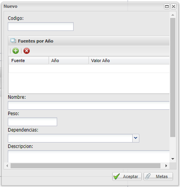180x187 pixels.
Task: Maximize the Nuevo dialog window
Action: pyautogui.click(x=167, y=6)
